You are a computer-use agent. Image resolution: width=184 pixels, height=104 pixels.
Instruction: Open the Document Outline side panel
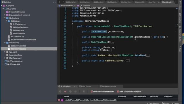180,34
